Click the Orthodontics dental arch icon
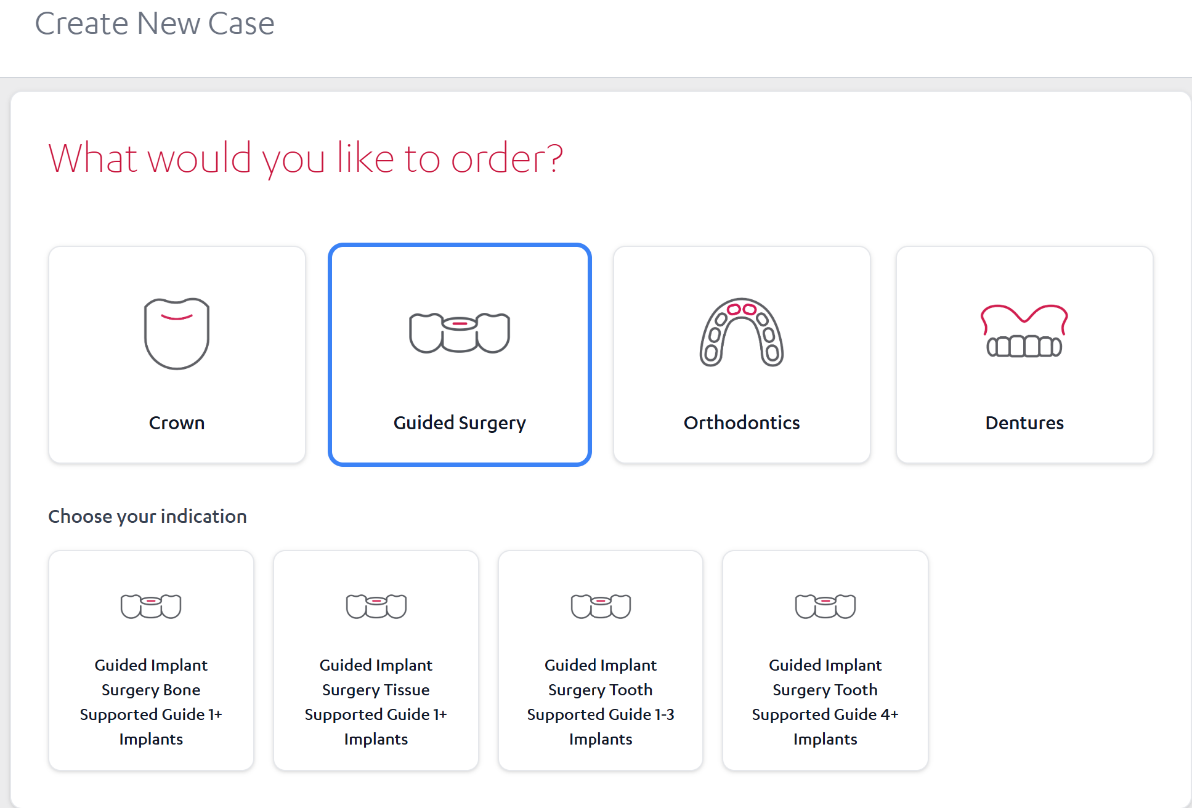This screenshot has width=1192, height=808. point(742,333)
